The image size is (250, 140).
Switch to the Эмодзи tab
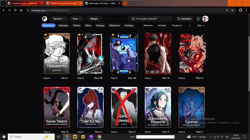click(x=100, y=26)
